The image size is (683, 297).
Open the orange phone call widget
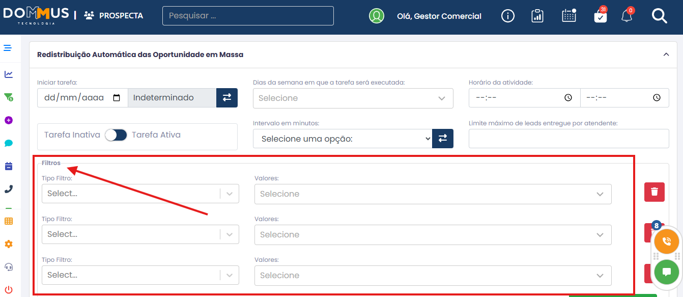(666, 241)
